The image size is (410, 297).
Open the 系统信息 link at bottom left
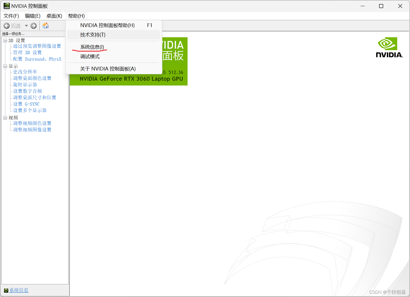pos(19,290)
